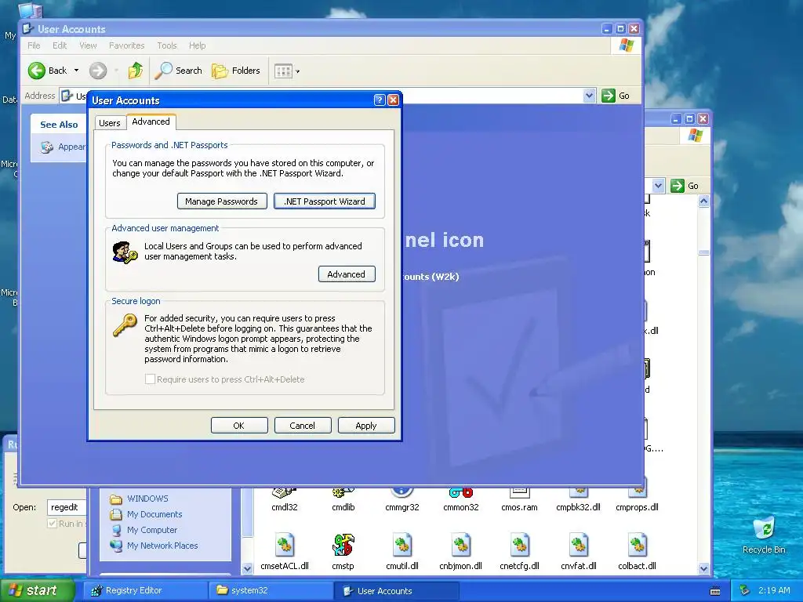The width and height of the screenshot is (803, 602).
Task: Open the File menu
Action: click(x=34, y=45)
